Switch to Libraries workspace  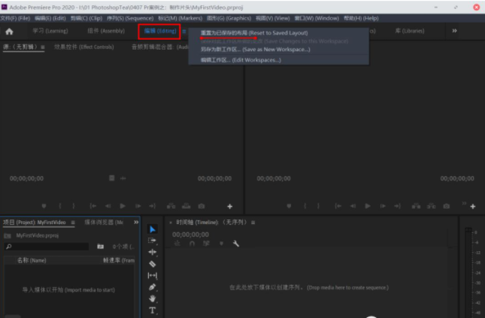(x=410, y=31)
